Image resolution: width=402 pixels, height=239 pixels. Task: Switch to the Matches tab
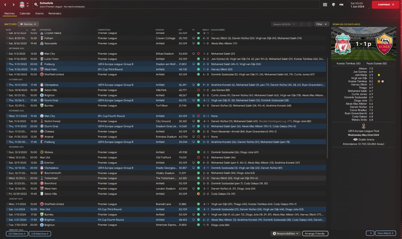coord(9,13)
